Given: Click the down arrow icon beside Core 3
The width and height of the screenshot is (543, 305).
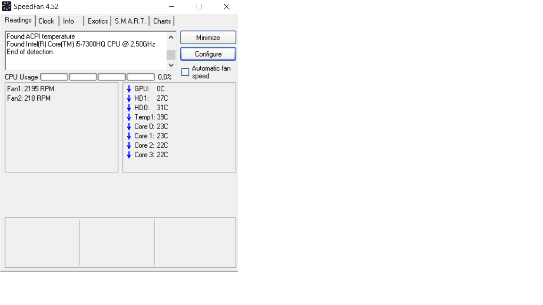Looking at the screenshot, I should pos(129,155).
